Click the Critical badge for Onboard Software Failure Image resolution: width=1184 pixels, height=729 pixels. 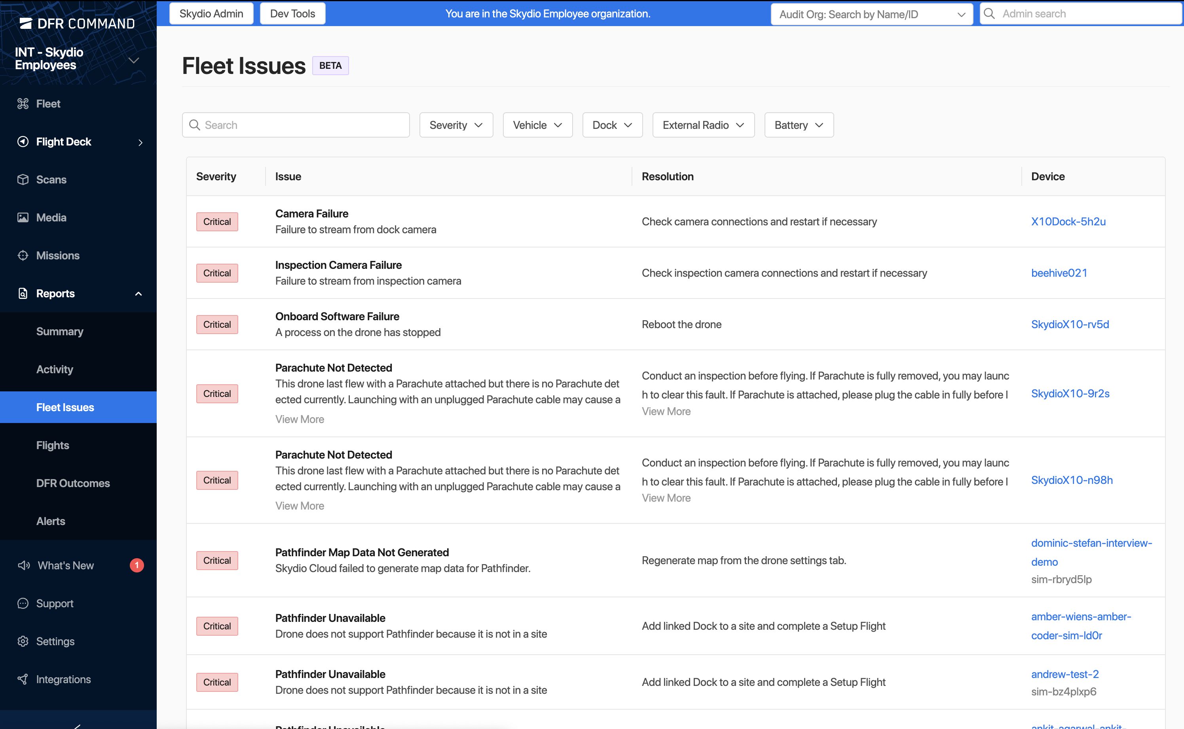(217, 325)
